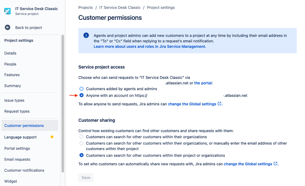Viewport: 305px width, 186px height.
Task: Open "Learn more about users and roles" link
Action: (150, 47)
